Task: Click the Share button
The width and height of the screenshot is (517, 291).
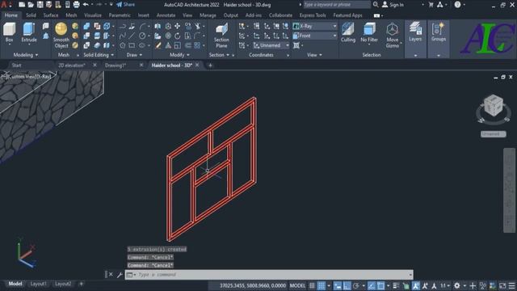Action: 125,5
